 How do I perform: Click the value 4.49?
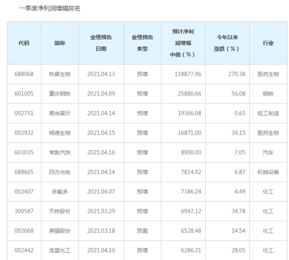point(240,192)
